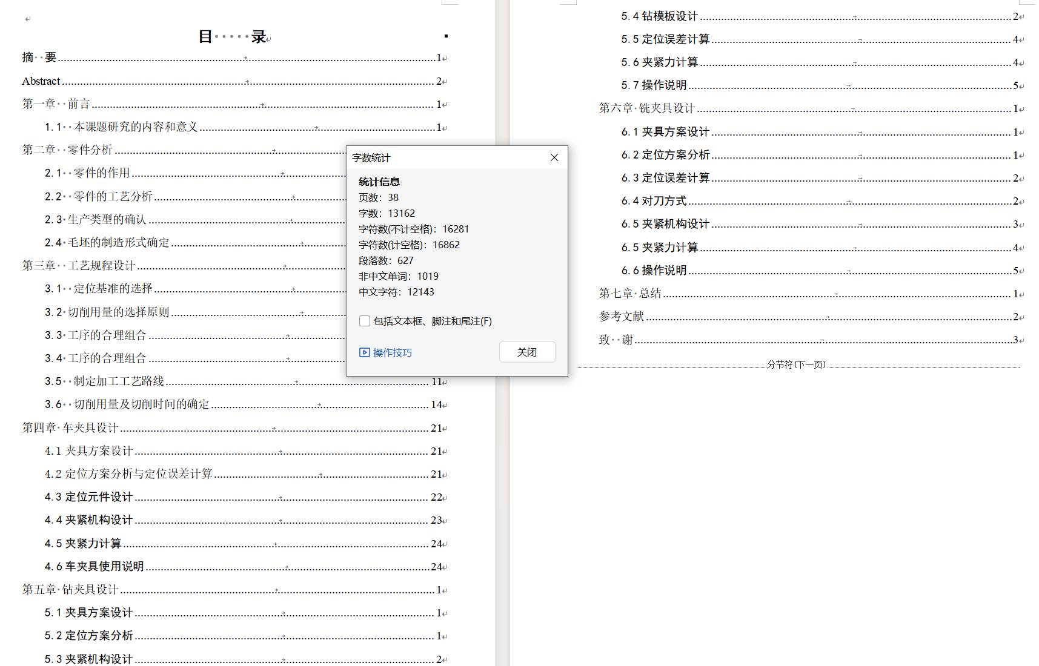Click the 第四章 车夹具设计 entry
The width and height of the screenshot is (1039, 666).
coord(234,427)
